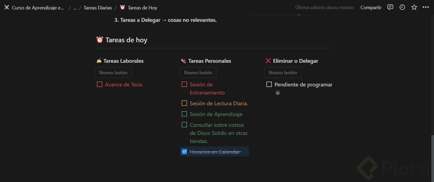Click the crossed swords page icon

click(x=7, y=8)
